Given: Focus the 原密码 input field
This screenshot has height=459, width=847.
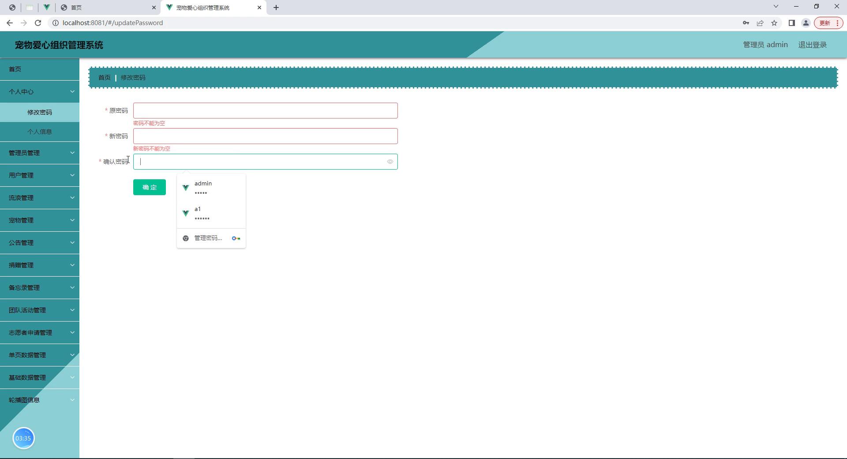Looking at the screenshot, I should (266, 111).
